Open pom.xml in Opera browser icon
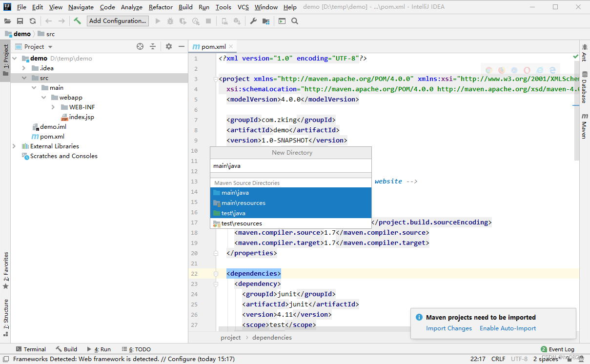590x364 pixels. [x=527, y=70]
